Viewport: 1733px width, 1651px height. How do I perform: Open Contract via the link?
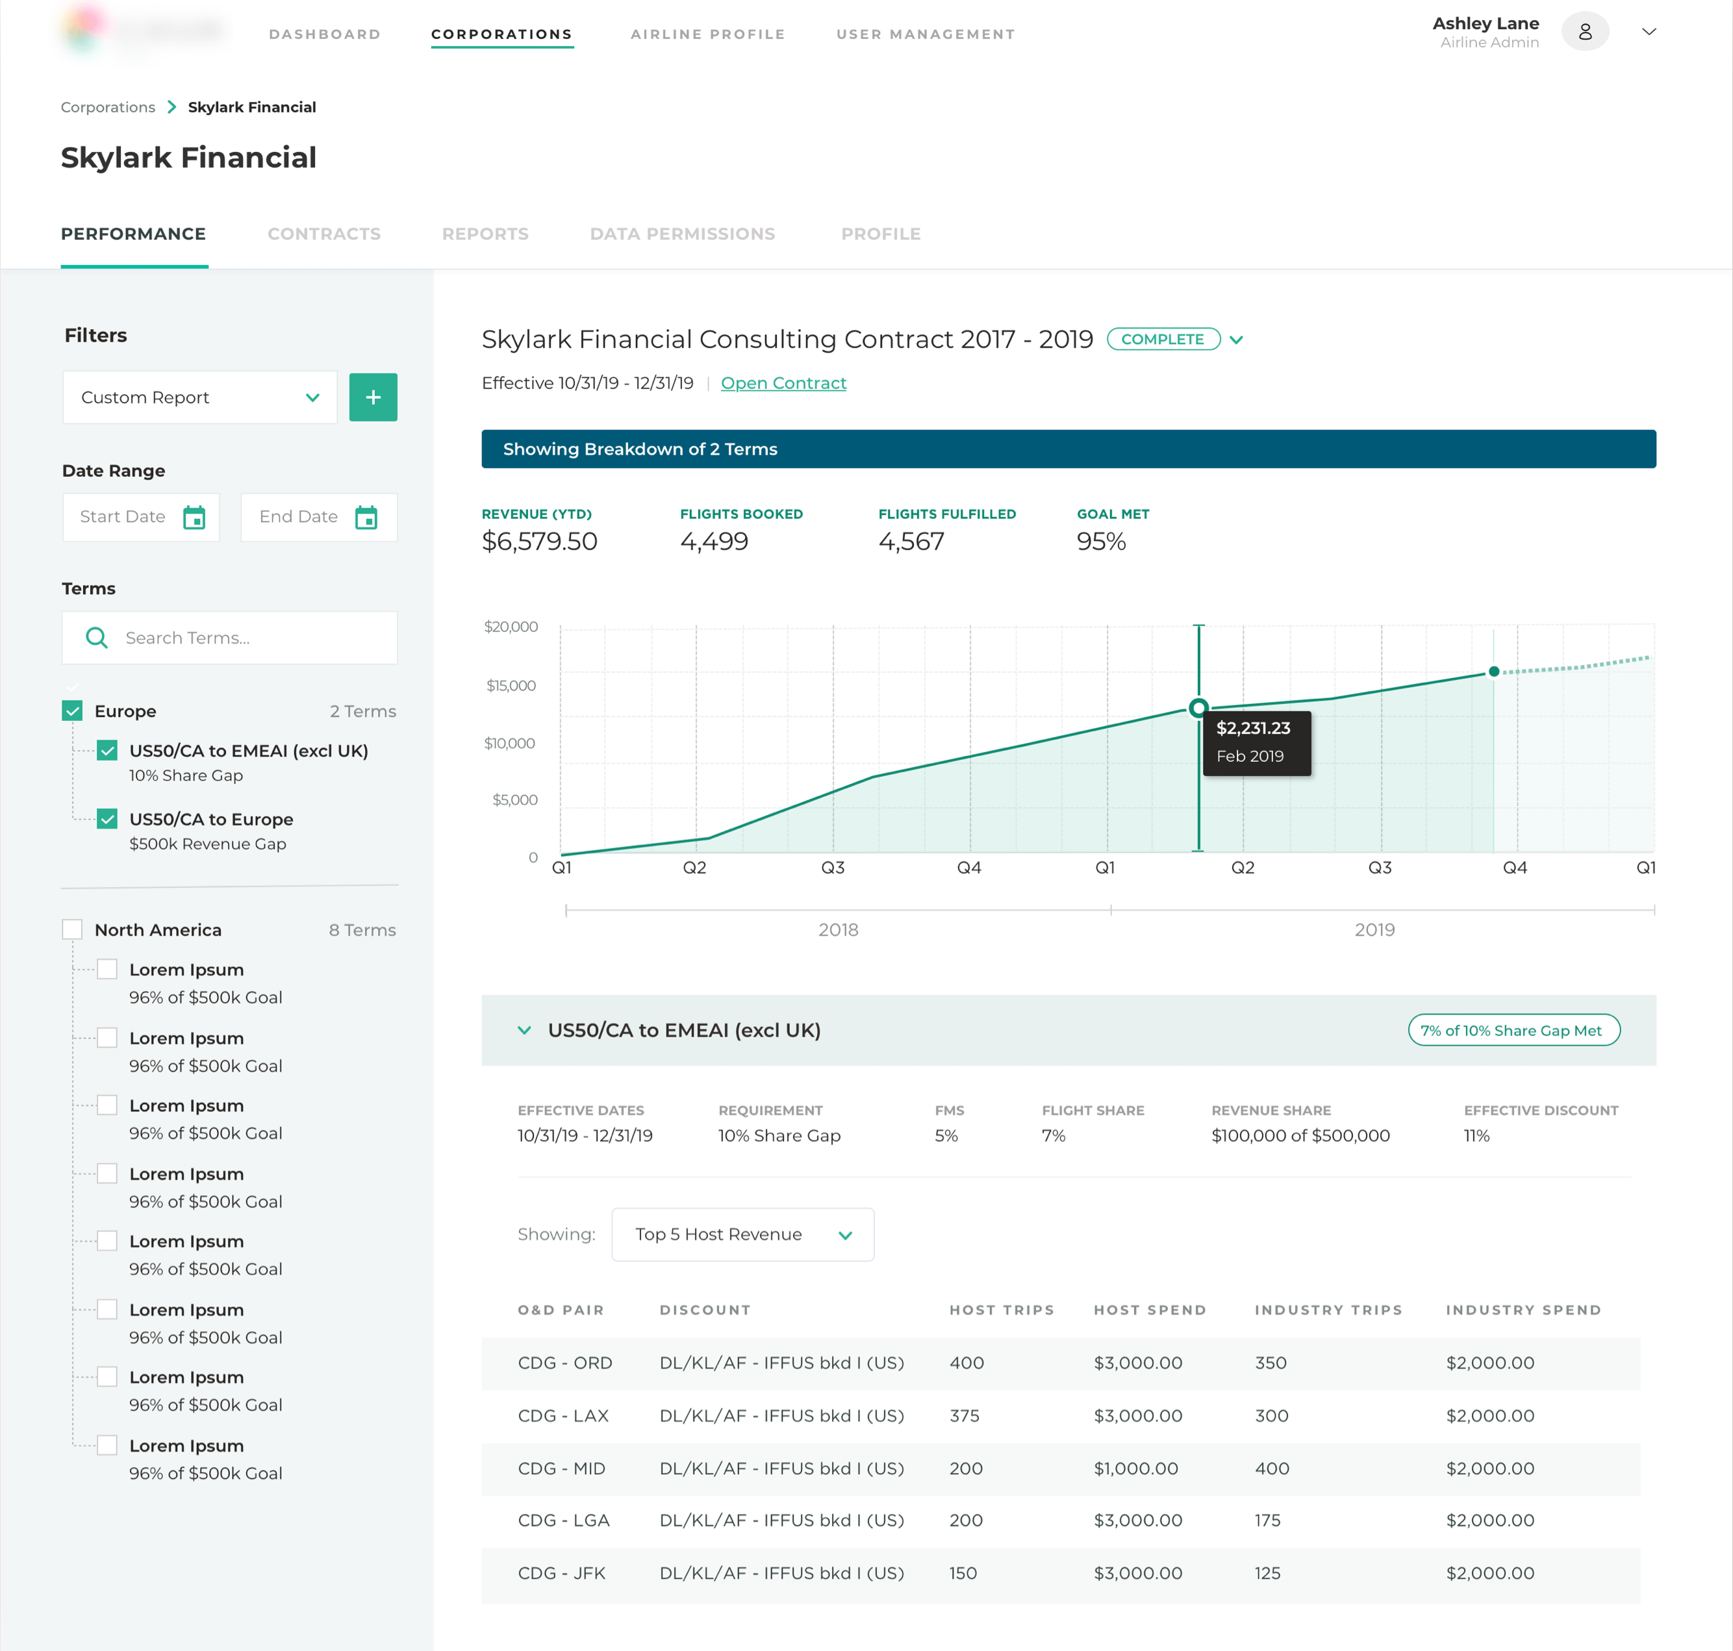coord(783,383)
